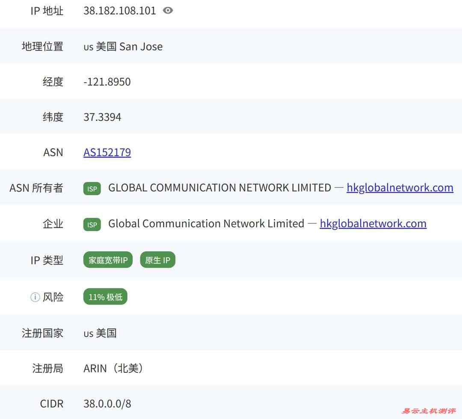The height and width of the screenshot is (419, 462).
Task: Select the 家庭宽带IP badge
Action: coord(107,260)
